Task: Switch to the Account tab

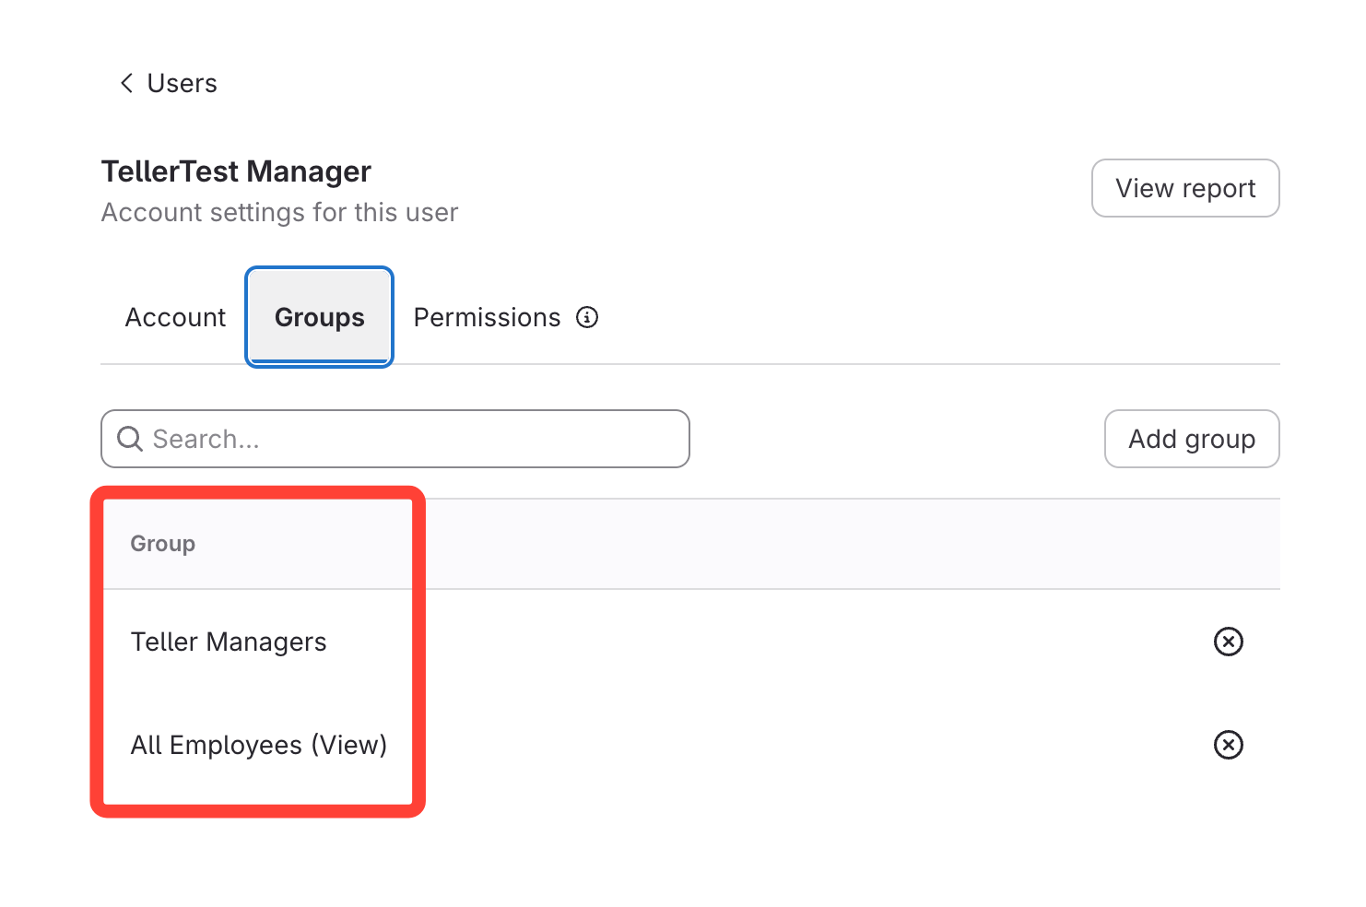Action: coord(175,317)
